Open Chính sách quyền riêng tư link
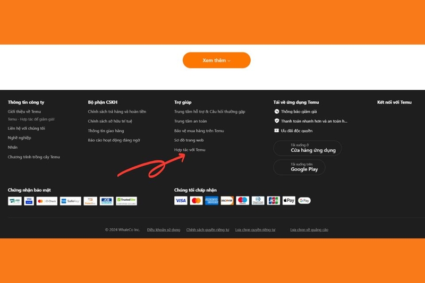 pyautogui.click(x=208, y=230)
